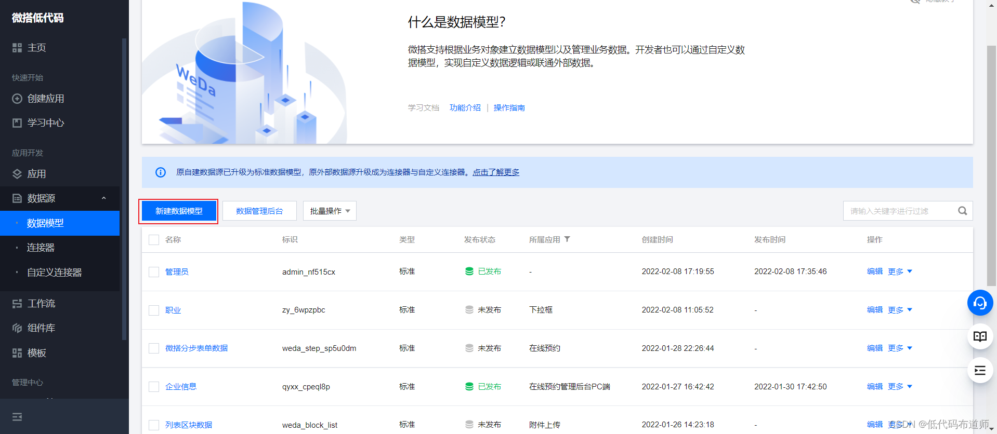997x434 pixels.
Task: Click the 微搭低代码 logo title
Action: (x=37, y=18)
